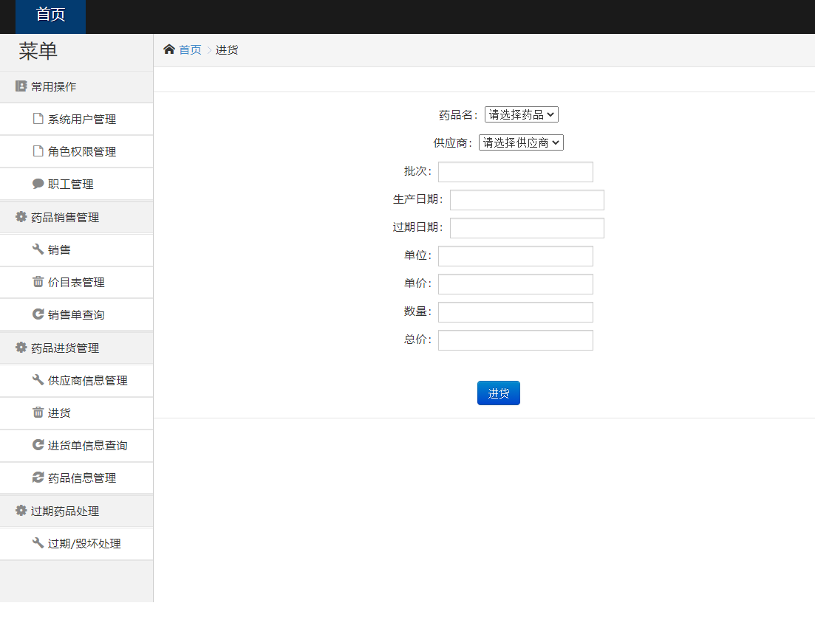
Task: Select the wrench icon next to 销售
Action: [38, 250]
